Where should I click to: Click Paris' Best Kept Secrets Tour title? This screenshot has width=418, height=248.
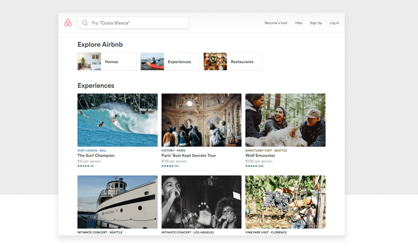coord(189,156)
